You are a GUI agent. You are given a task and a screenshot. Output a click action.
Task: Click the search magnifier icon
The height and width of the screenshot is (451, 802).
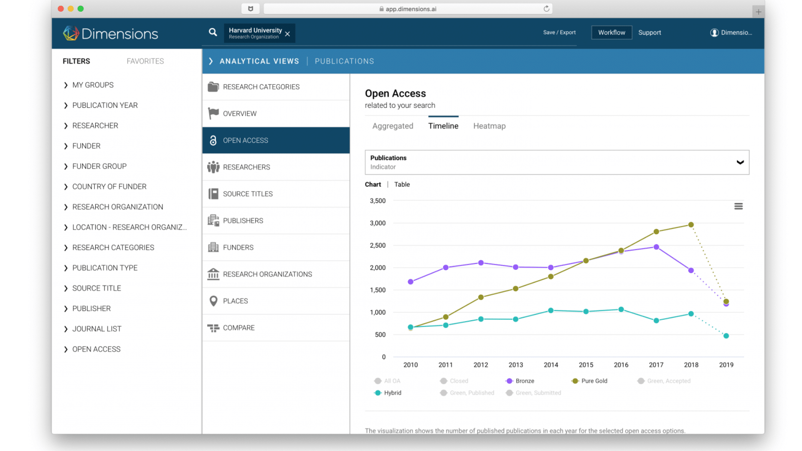213,32
